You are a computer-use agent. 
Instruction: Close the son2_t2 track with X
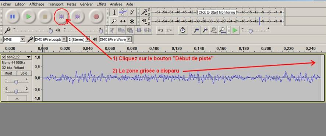(4, 57)
